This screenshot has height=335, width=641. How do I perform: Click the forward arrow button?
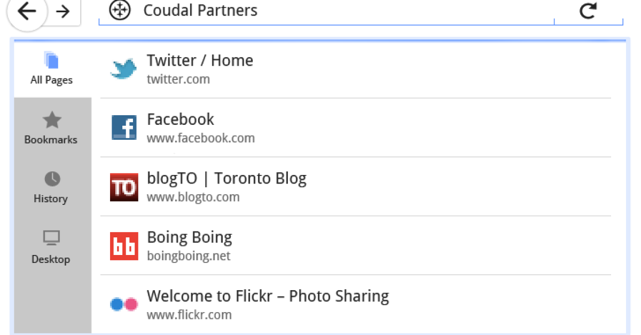click(64, 11)
